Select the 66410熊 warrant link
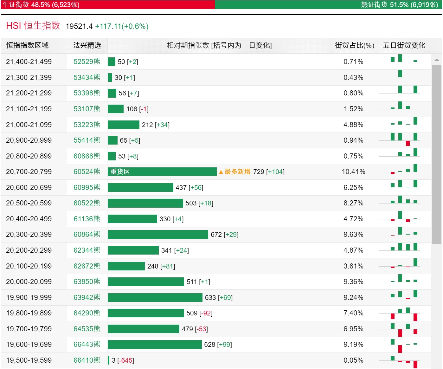 (x=87, y=360)
